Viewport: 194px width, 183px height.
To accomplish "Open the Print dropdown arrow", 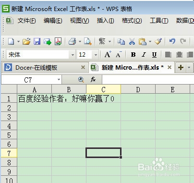I will point(80,42).
